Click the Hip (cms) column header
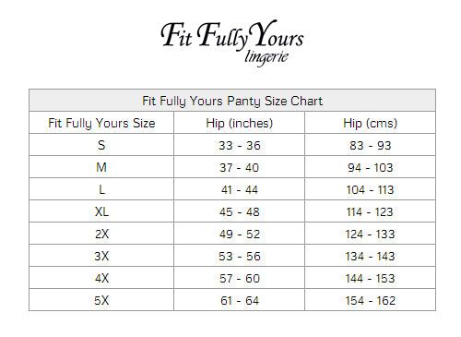The width and height of the screenshot is (461, 337). [370, 123]
